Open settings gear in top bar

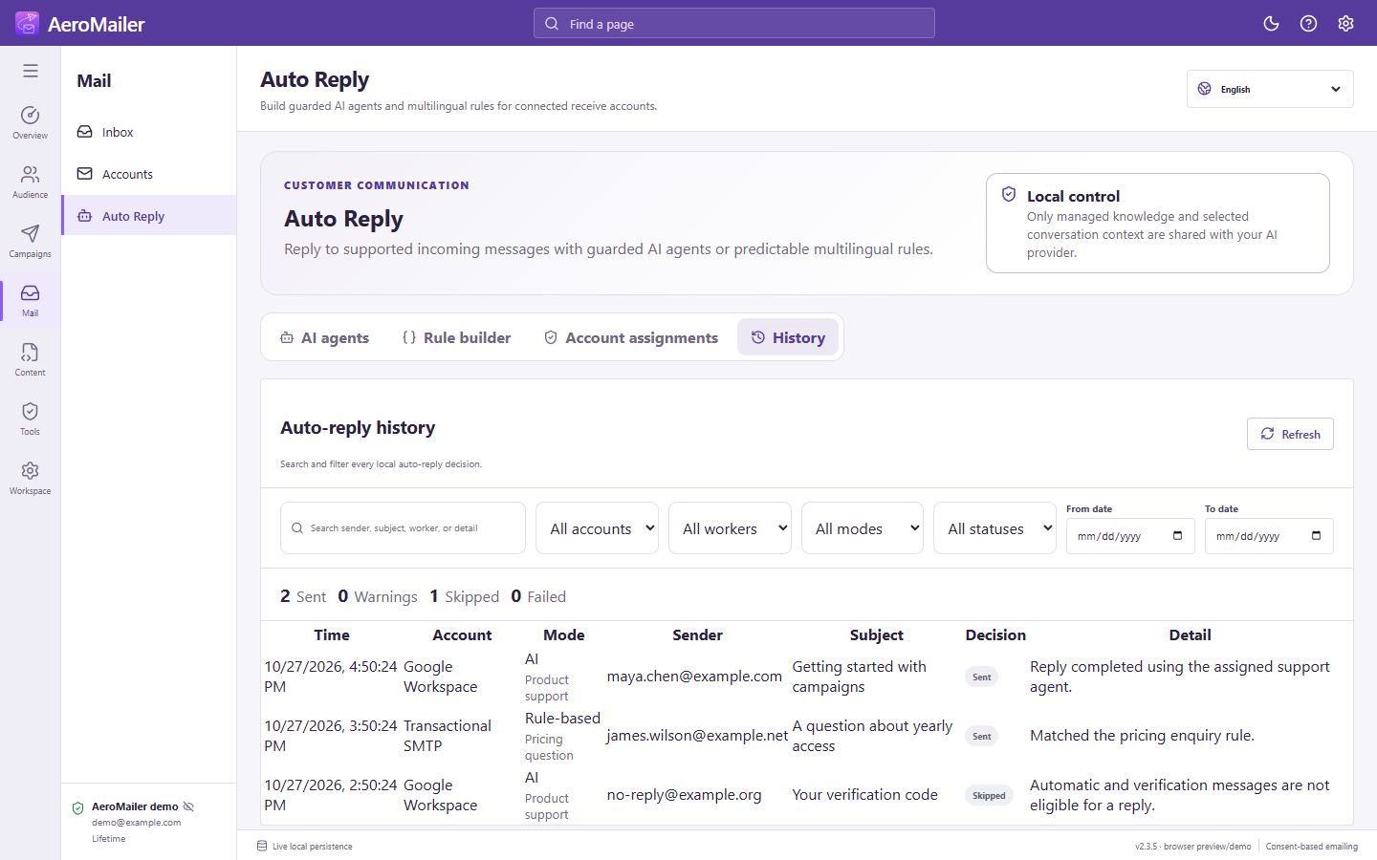(x=1345, y=24)
